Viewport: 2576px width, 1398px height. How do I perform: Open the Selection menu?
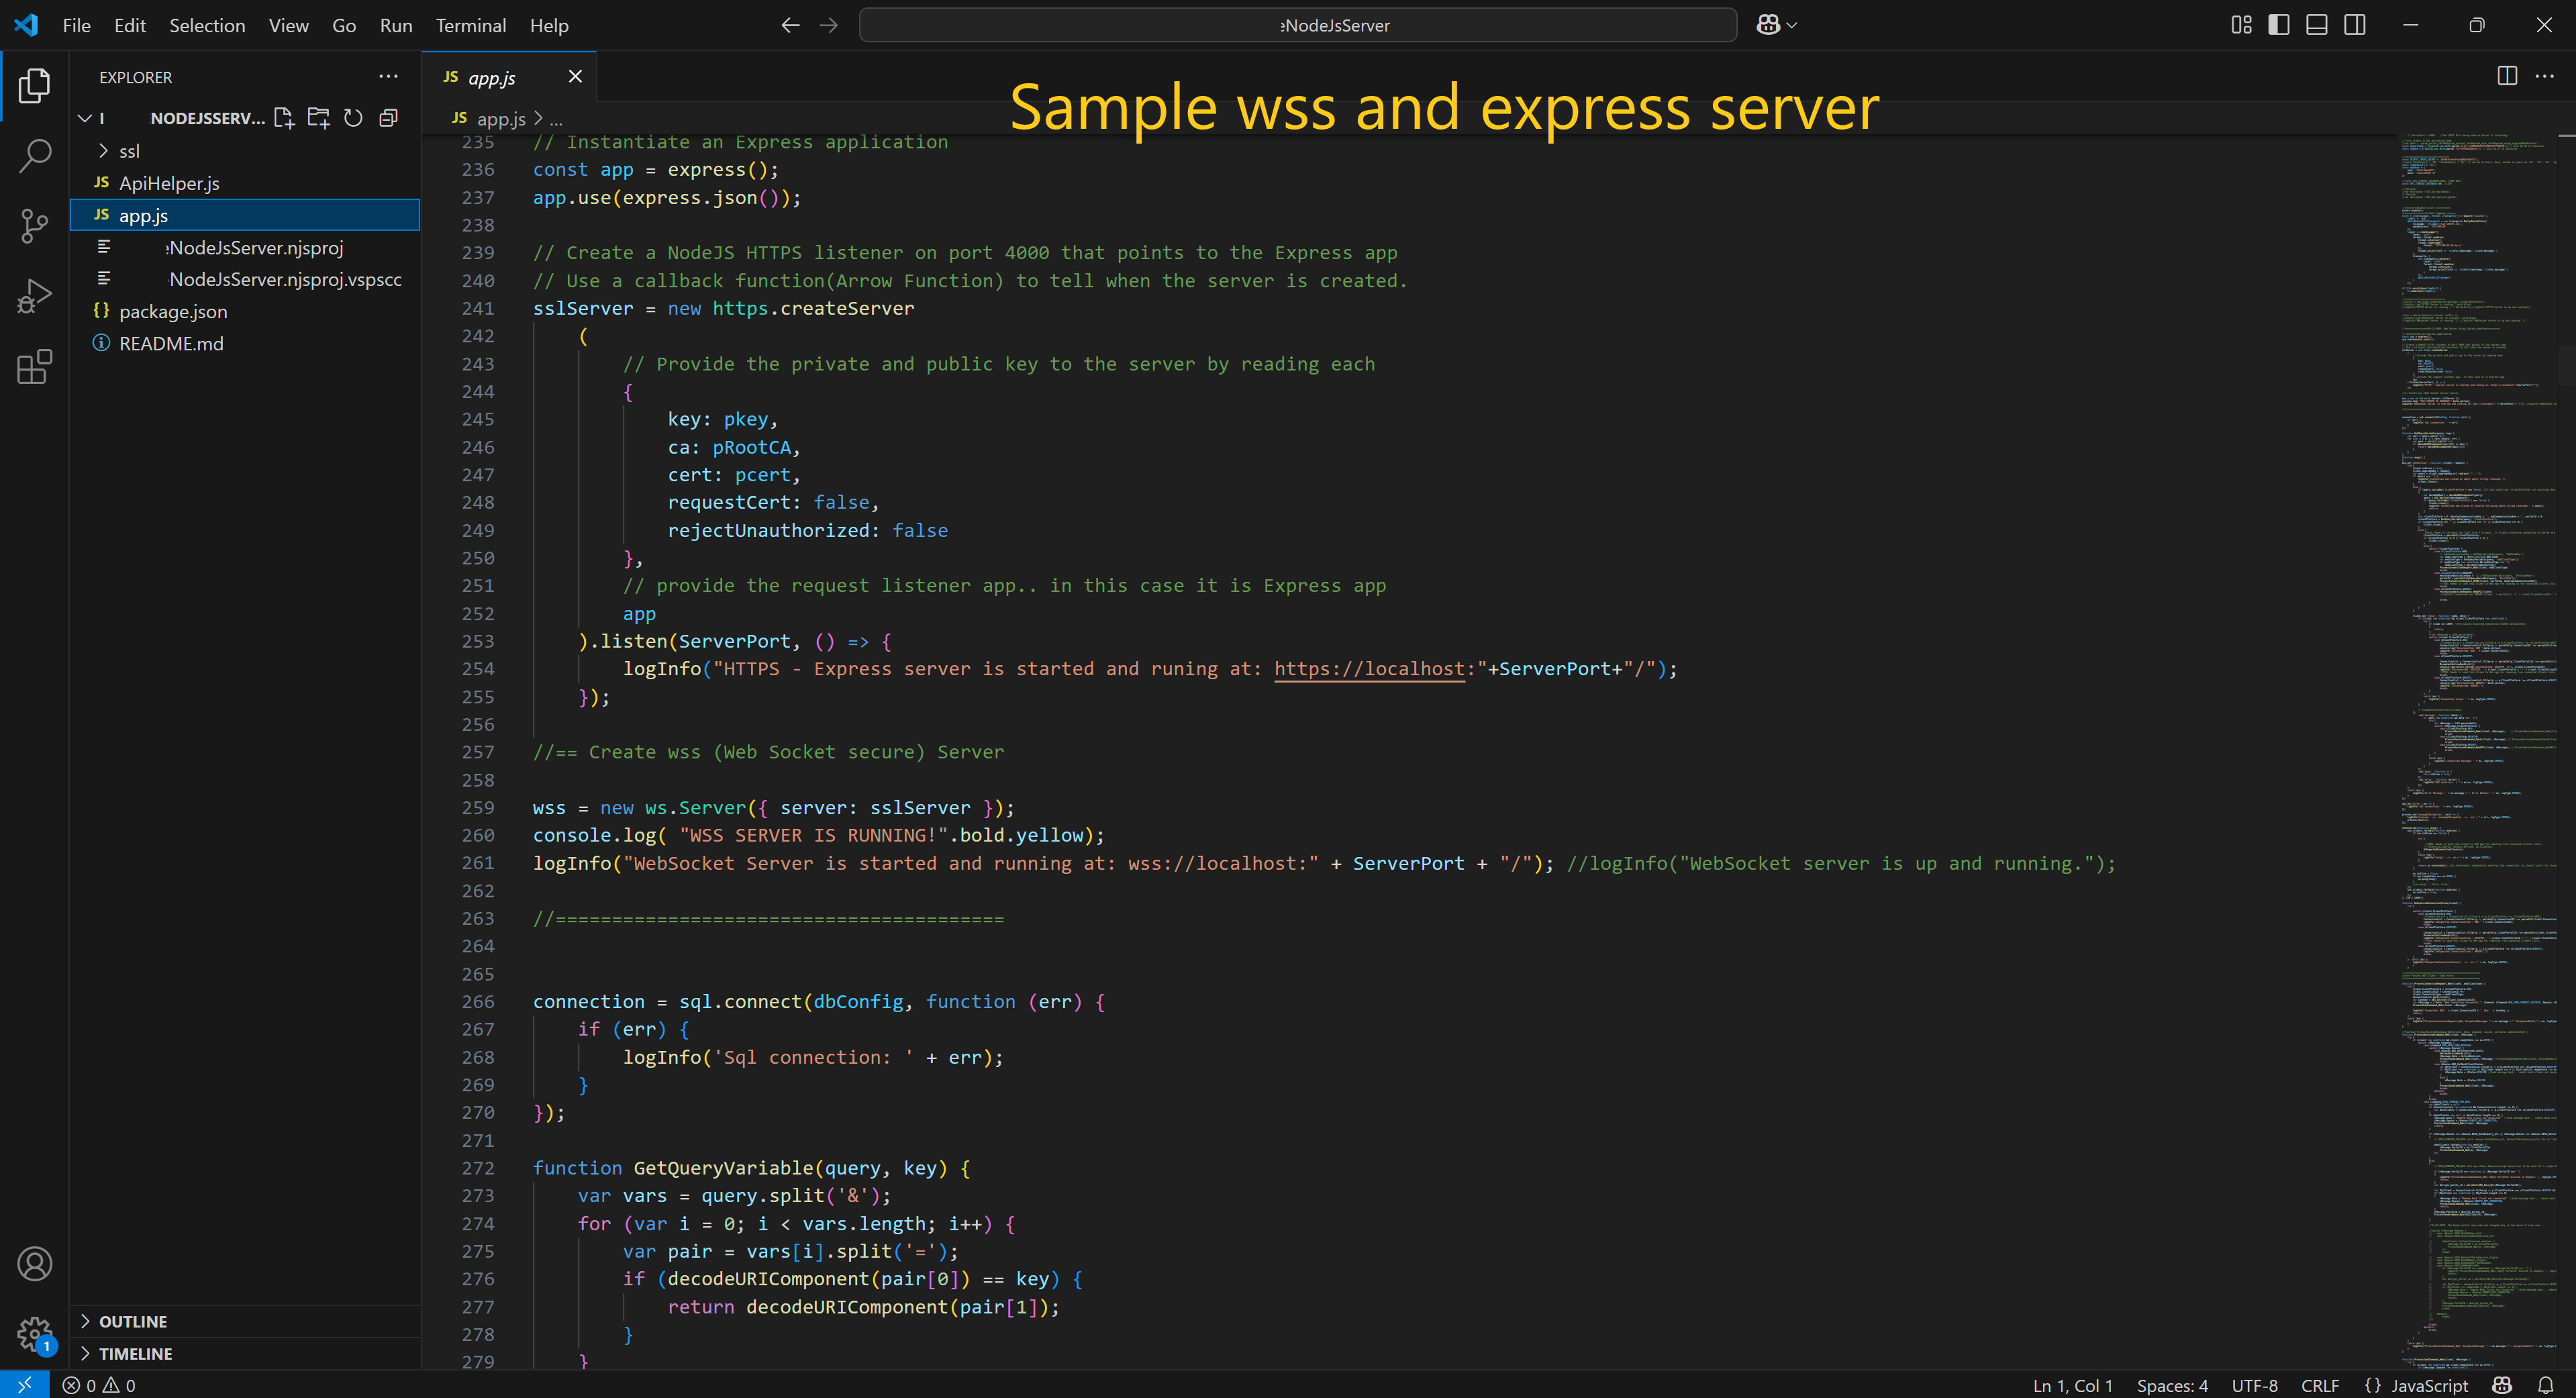tap(207, 25)
